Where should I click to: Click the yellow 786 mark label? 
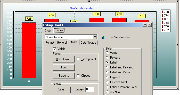[119, 14]
